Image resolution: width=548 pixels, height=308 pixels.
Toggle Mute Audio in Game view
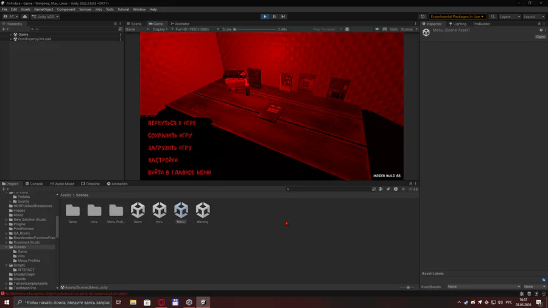pyautogui.click(x=377, y=29)
